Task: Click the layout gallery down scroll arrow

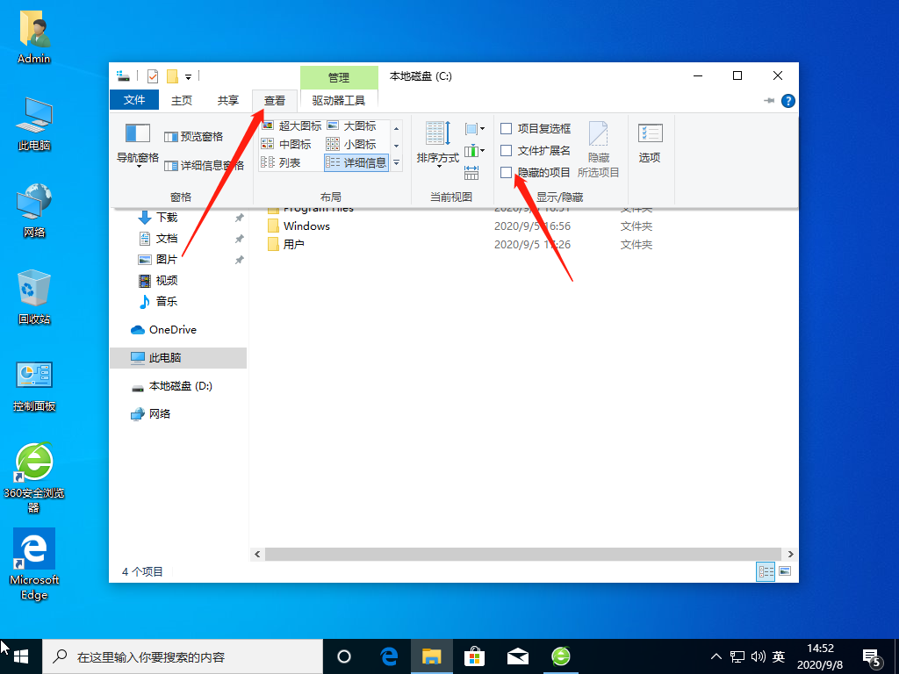Action: (396, 146)
